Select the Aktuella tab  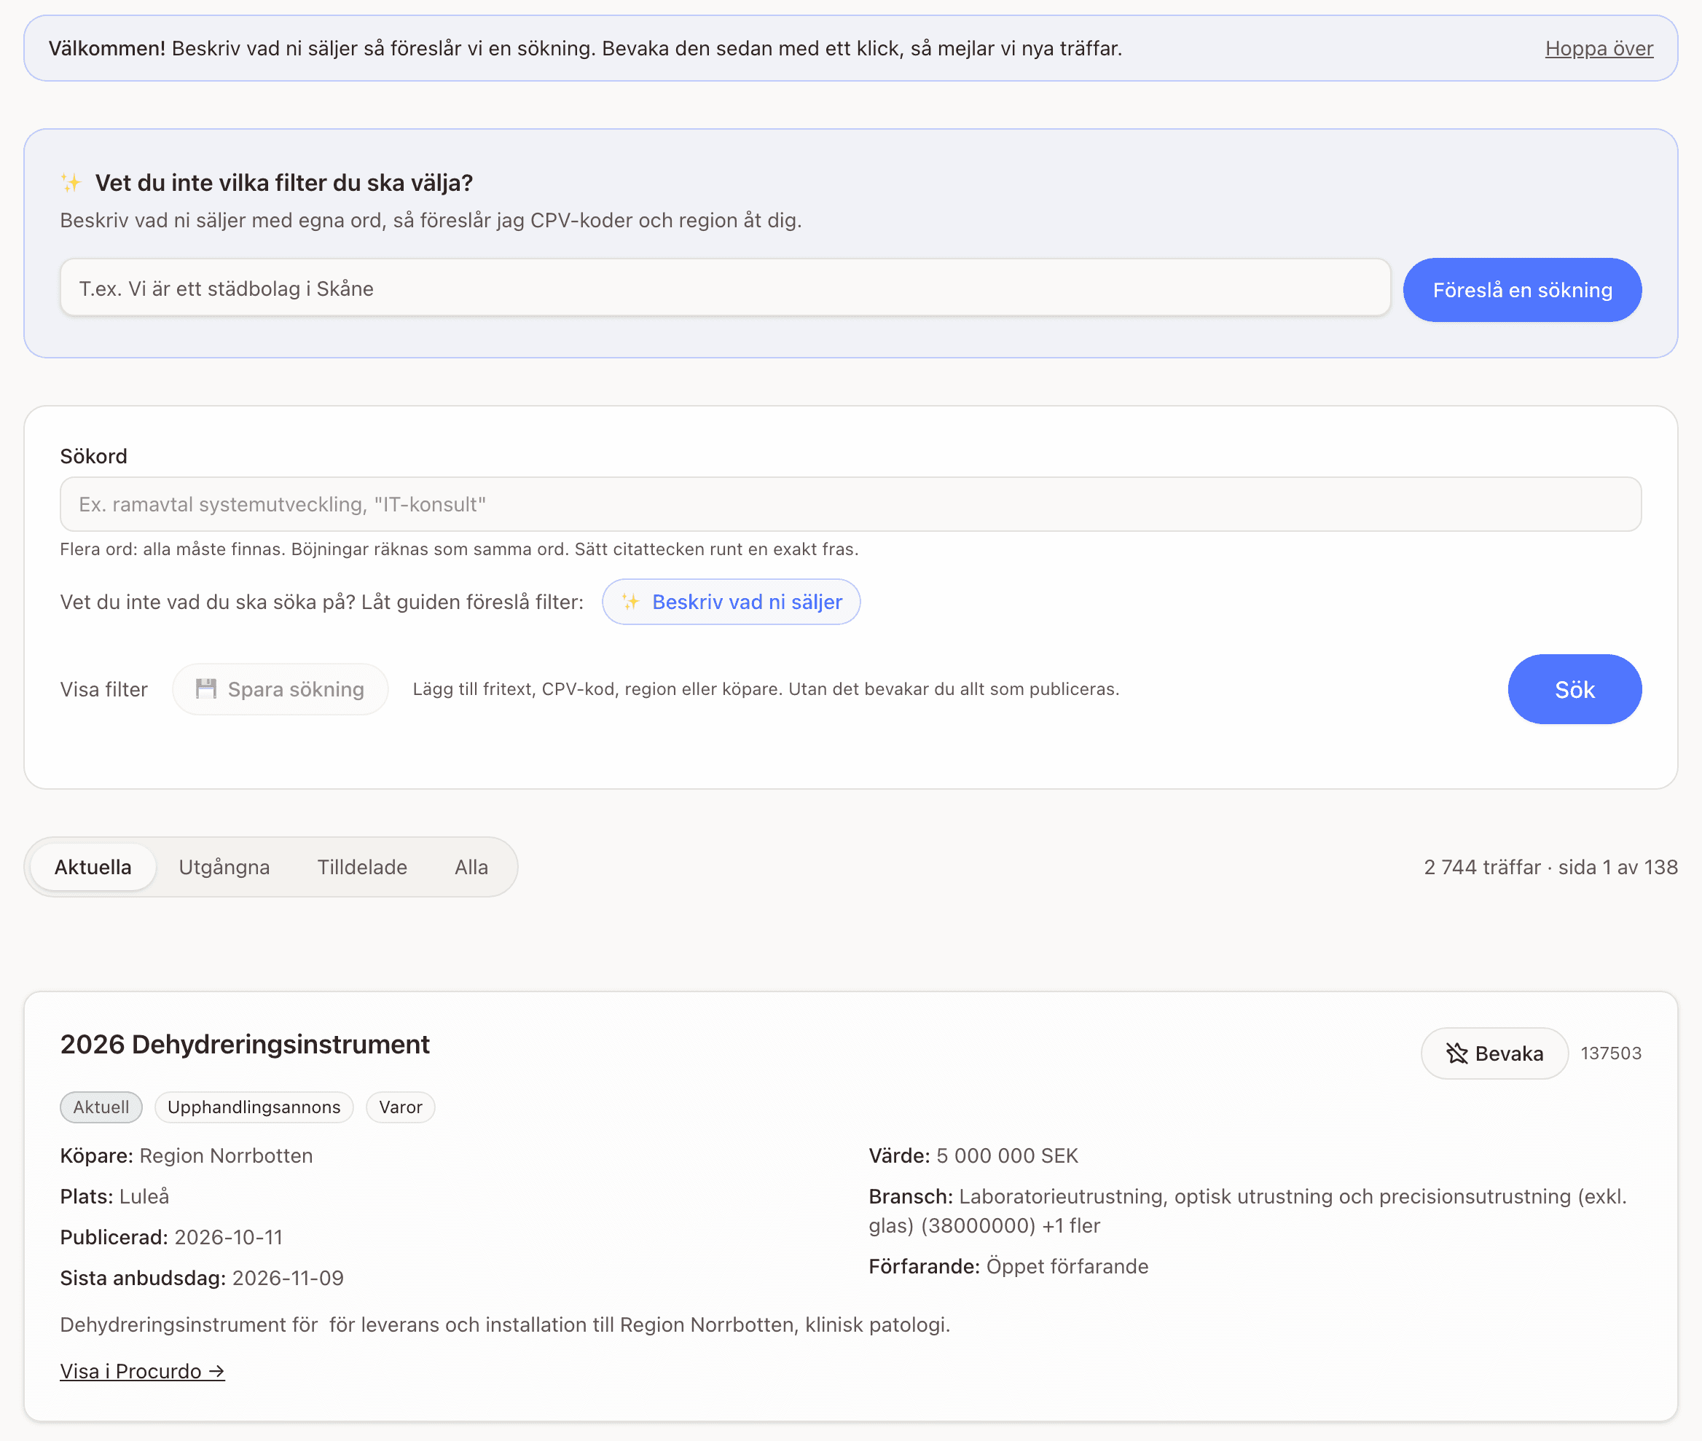point(93,867)
